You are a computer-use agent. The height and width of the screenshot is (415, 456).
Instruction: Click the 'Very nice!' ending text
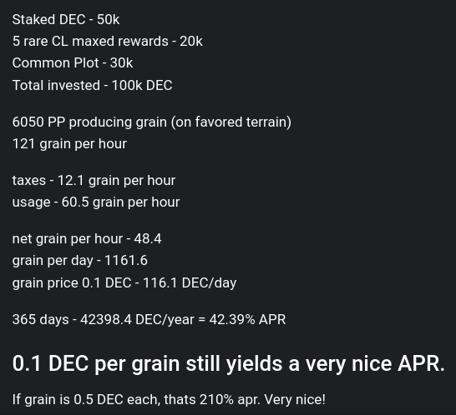pos(295,400)
